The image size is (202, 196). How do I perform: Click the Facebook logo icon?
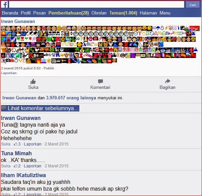[x=5, y=5]
